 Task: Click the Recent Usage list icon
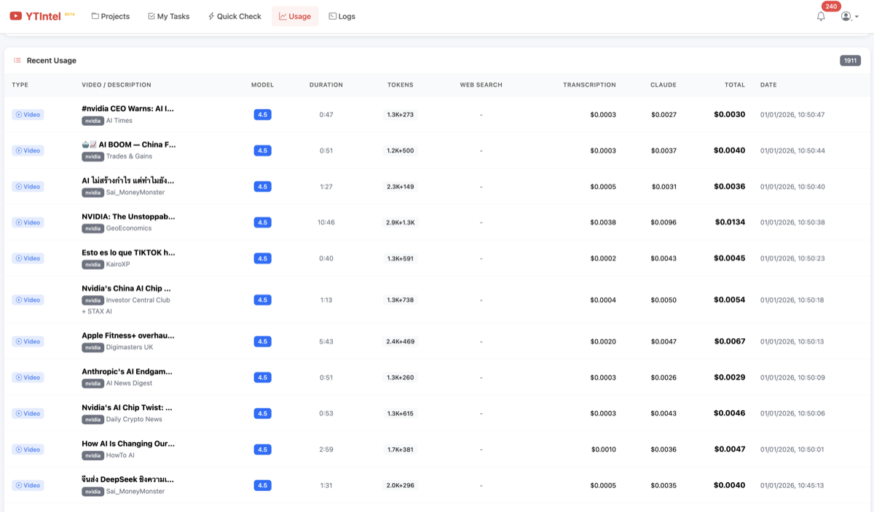point(17,60)
